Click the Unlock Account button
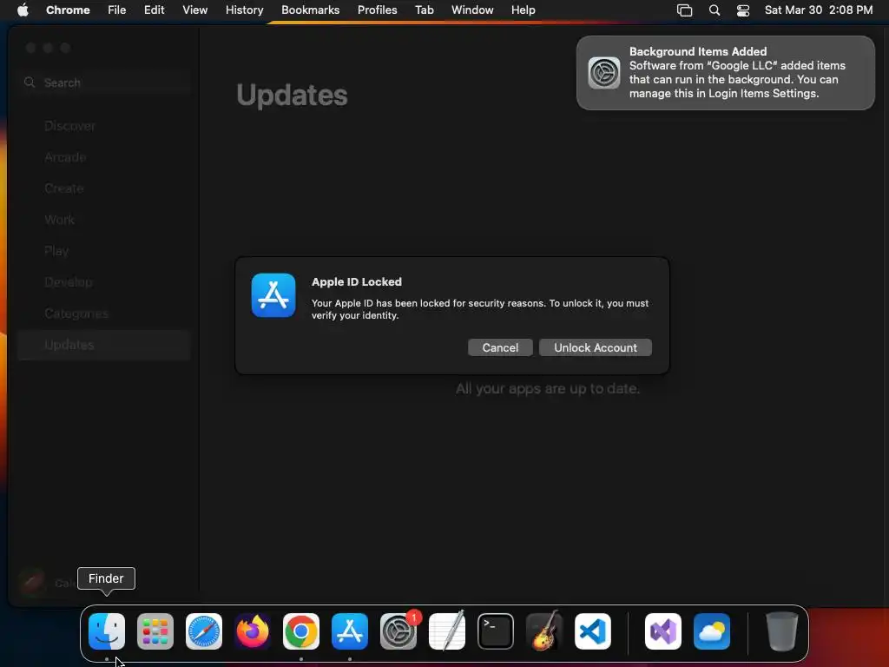Image resolution: width=889 pixels, height=667 pixels. pyautogui.click(x=596, y=347)
